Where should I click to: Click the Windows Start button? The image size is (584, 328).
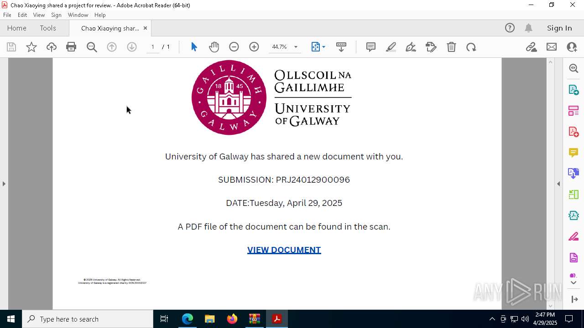(x=11, y=319)
